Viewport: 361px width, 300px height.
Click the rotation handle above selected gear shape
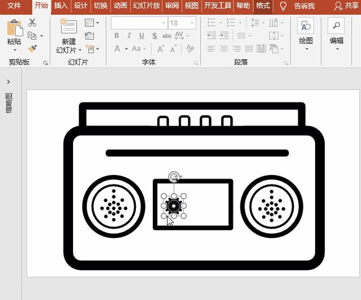click(x=175, y=177)
